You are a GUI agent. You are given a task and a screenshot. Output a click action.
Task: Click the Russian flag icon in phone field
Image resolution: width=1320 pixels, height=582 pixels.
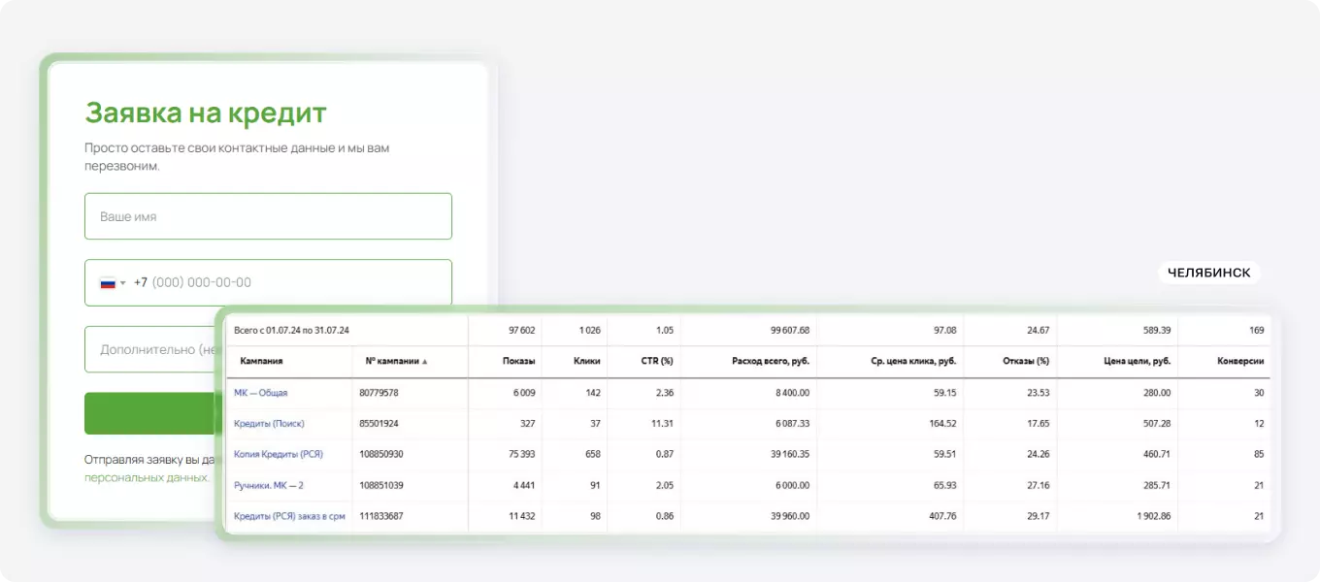pyautogui.click(x=108, y=283)
